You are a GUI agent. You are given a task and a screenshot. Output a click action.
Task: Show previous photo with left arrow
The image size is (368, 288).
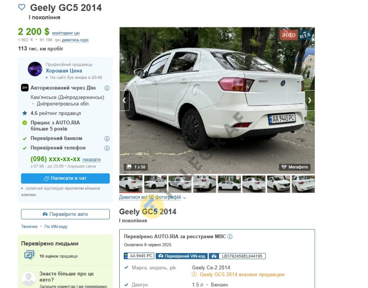point(124,100)
